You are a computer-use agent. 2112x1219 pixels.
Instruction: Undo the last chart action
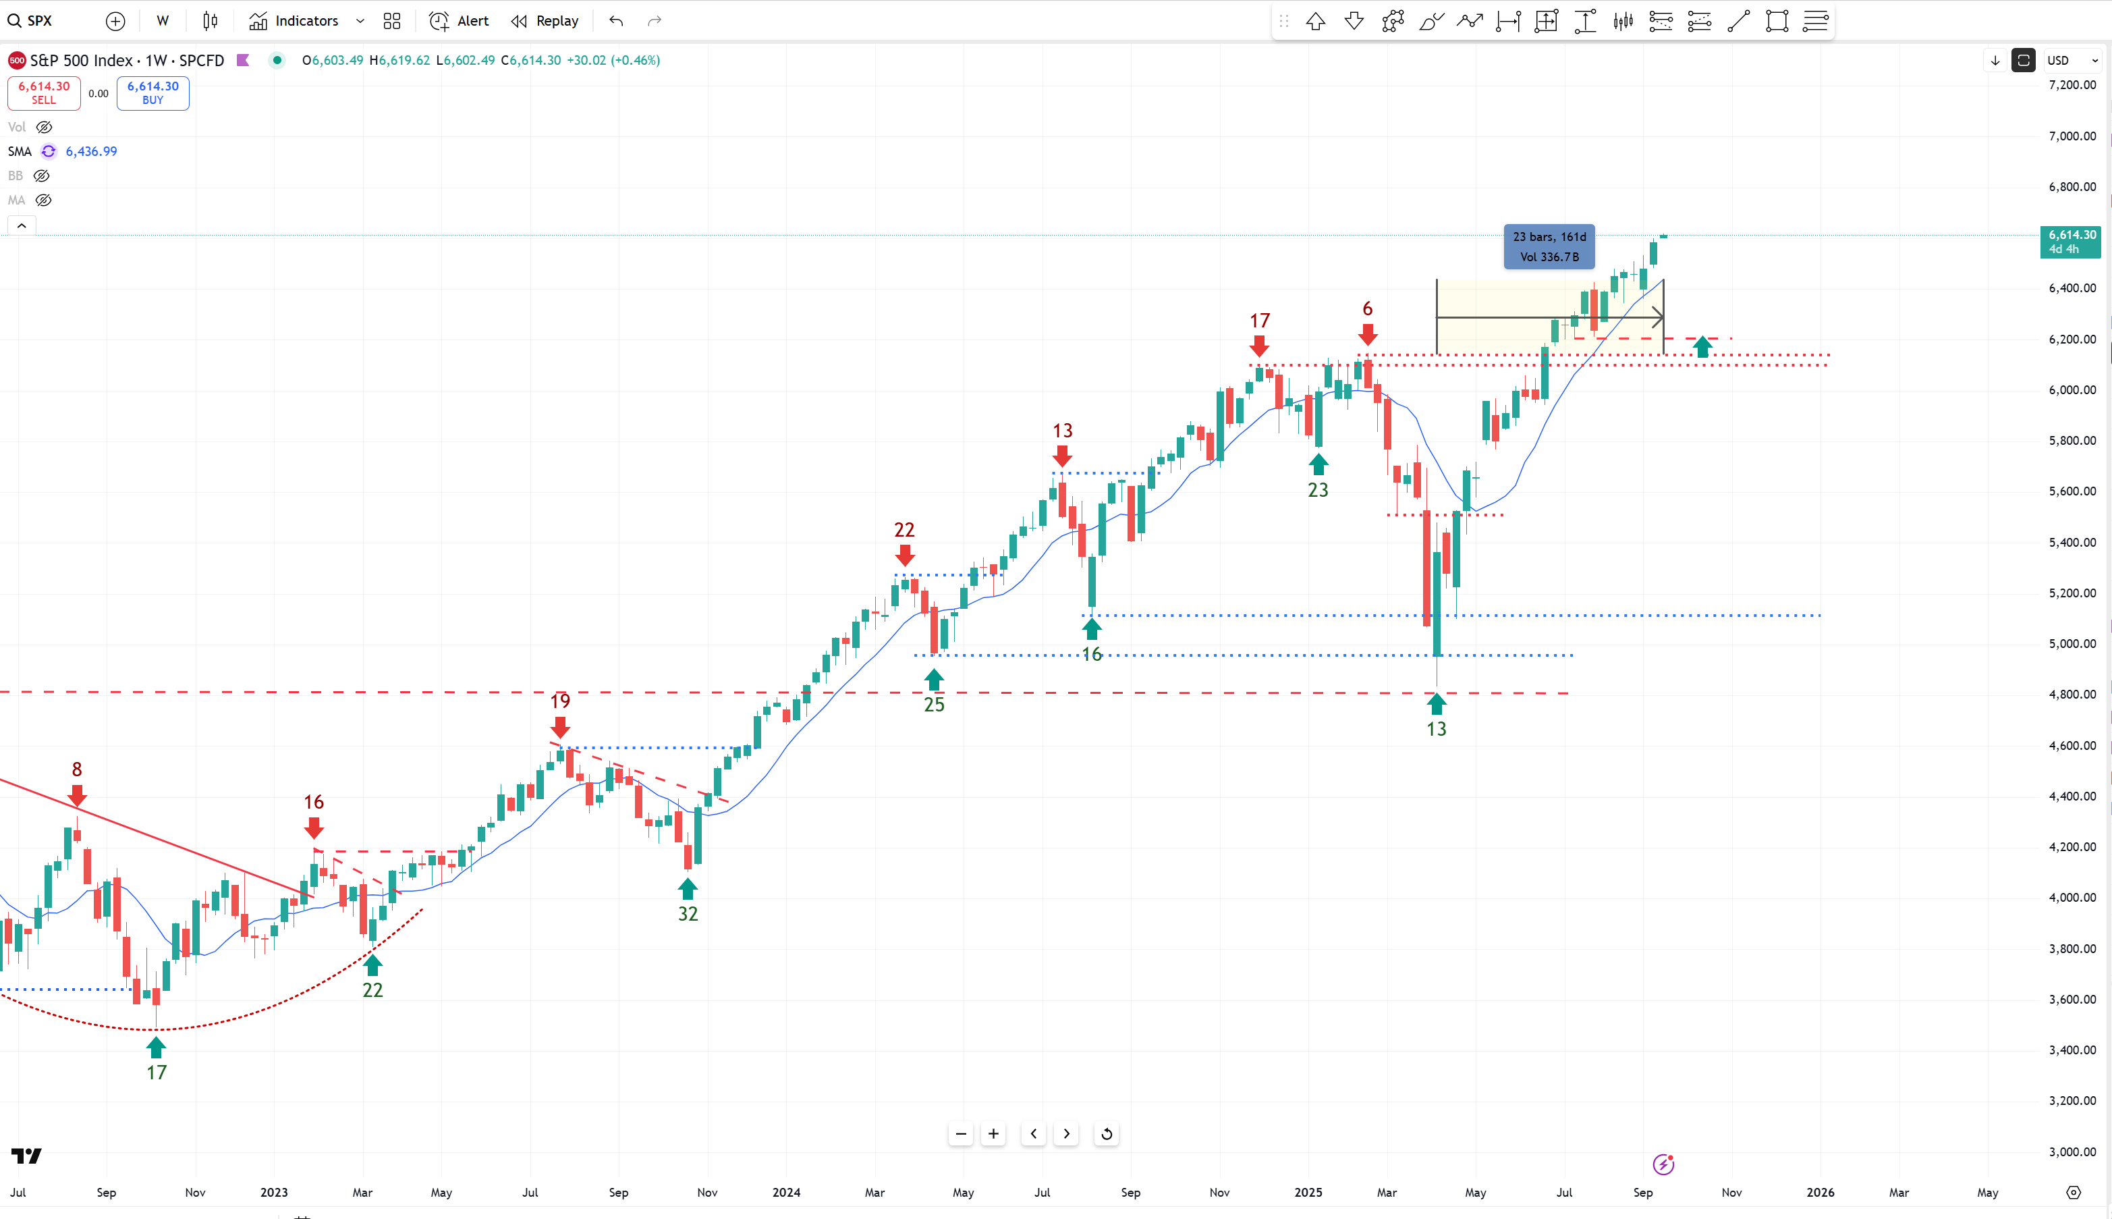point(616,21)
